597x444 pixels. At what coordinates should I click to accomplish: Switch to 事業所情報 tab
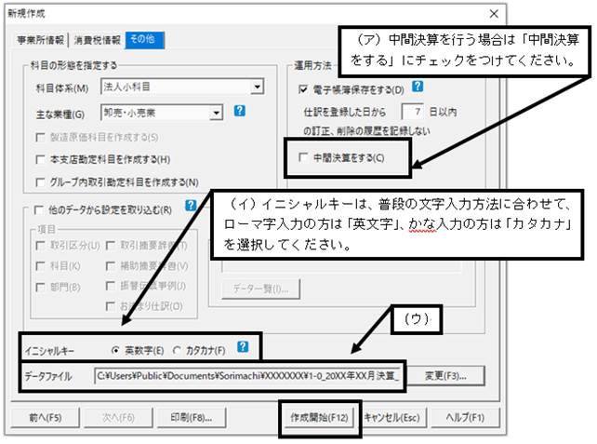[40, 40]
